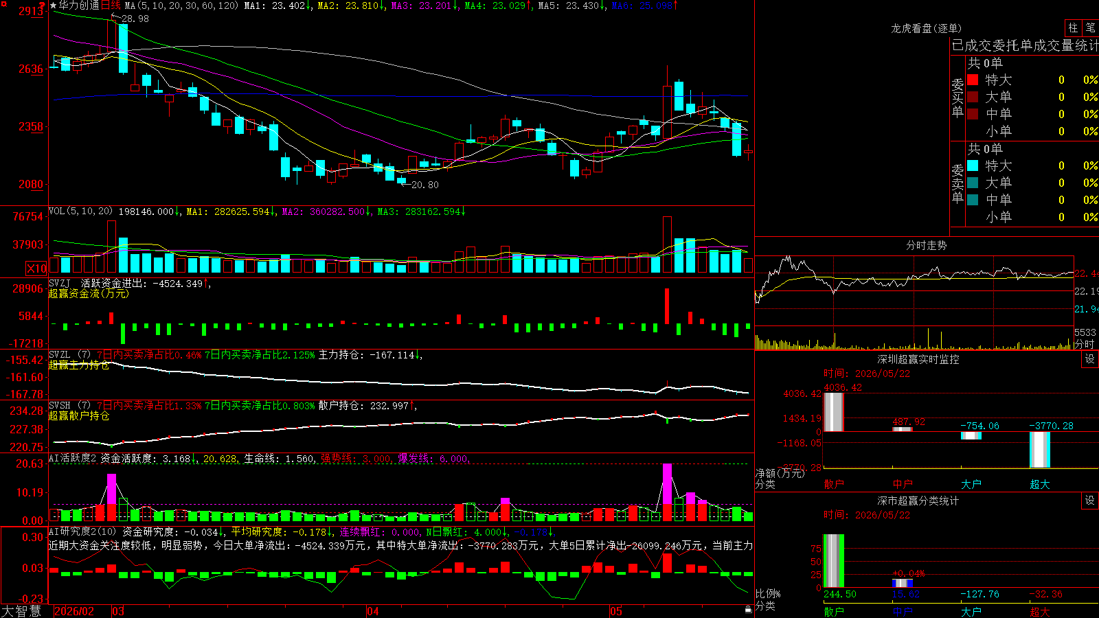Click the 华力创通 stock name

point(79,5)
